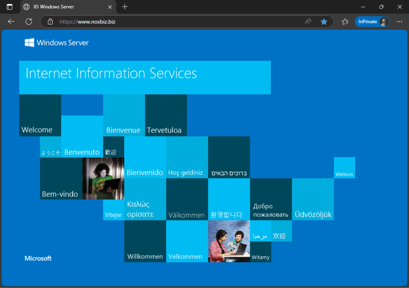Image resolution: width=409 pixels, height=288 pixels.
Task: Open Settings and more ellipsis menu
Action: 399,22
